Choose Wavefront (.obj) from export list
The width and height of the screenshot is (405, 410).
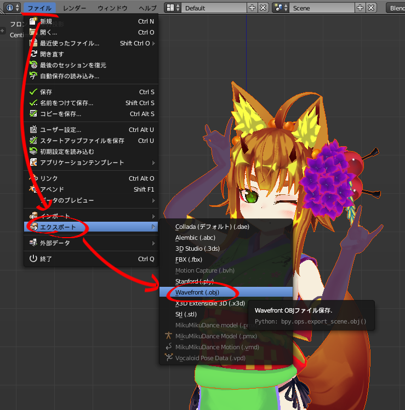pyautogui.click(x=197, y=292)
